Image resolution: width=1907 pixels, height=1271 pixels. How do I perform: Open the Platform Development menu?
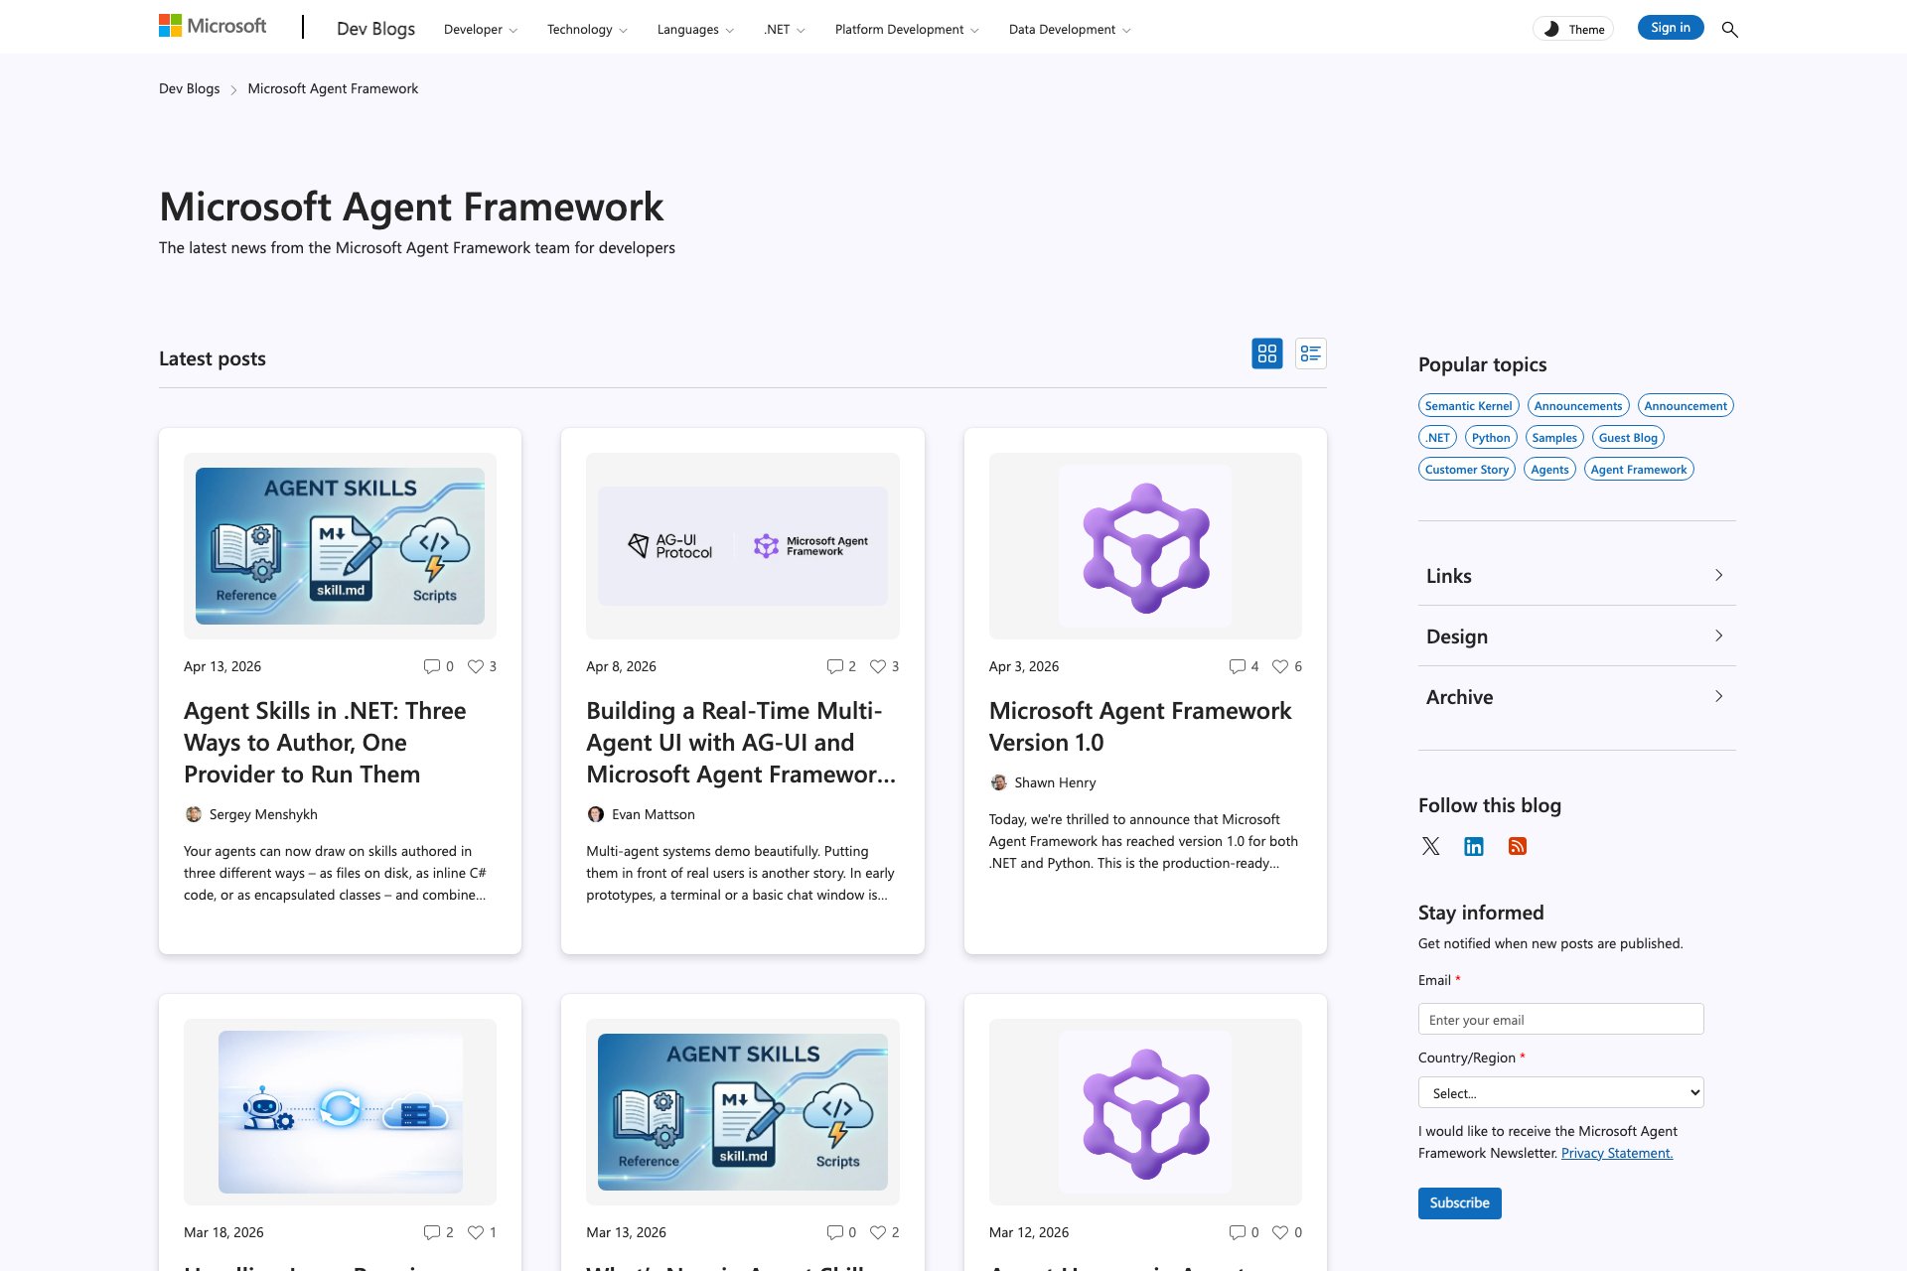click(906, 30)
